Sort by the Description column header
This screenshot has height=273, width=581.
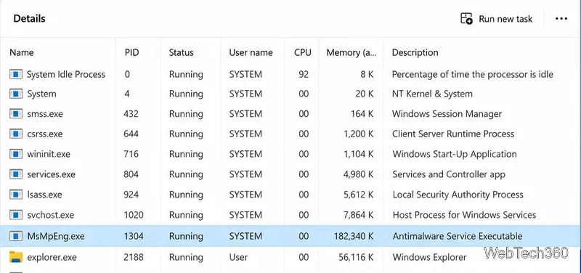tap(415, 52)
